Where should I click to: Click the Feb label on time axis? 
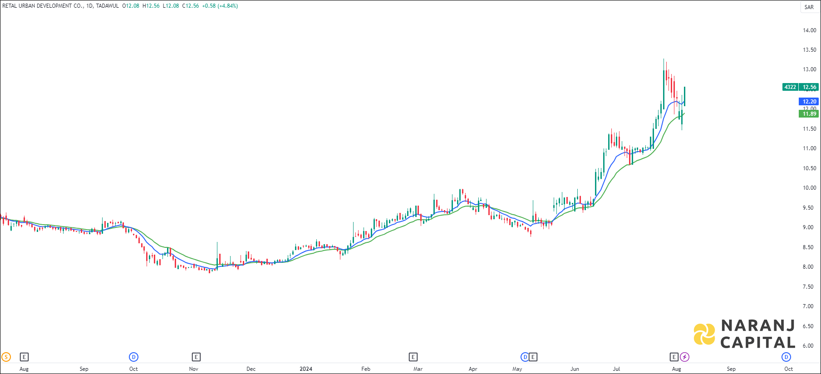366,369
